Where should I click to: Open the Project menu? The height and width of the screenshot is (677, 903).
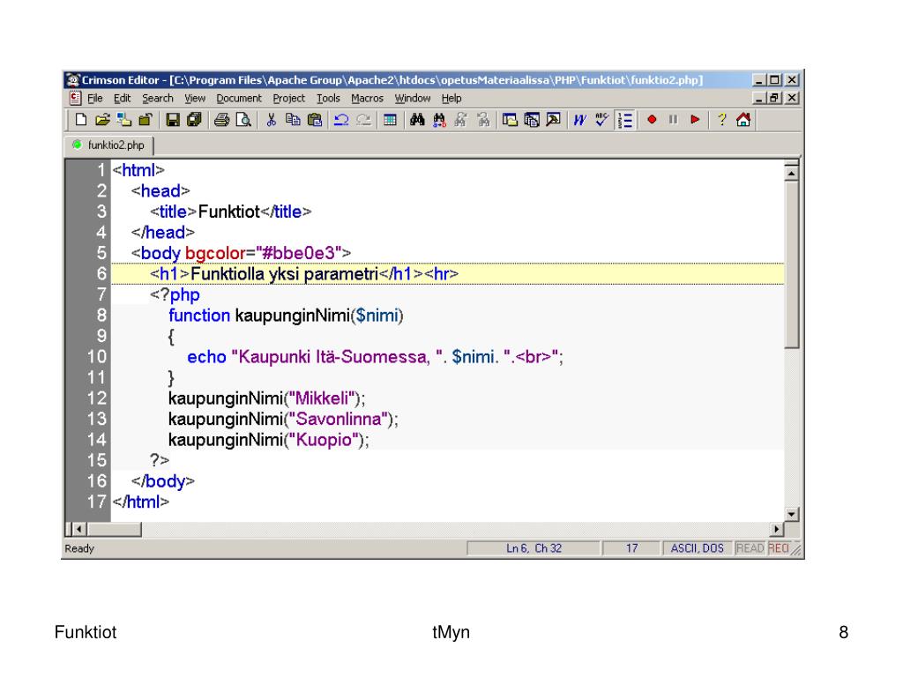(x=289, y=99)
